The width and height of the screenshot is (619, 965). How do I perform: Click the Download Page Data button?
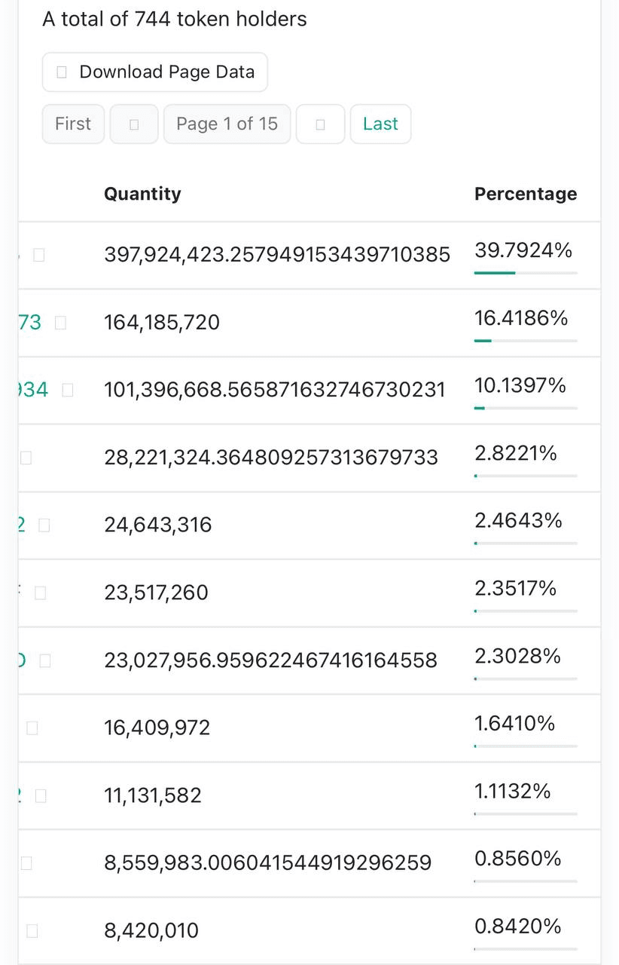coord(154,72)
